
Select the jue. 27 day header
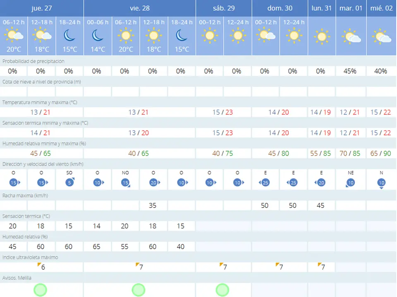41,8
